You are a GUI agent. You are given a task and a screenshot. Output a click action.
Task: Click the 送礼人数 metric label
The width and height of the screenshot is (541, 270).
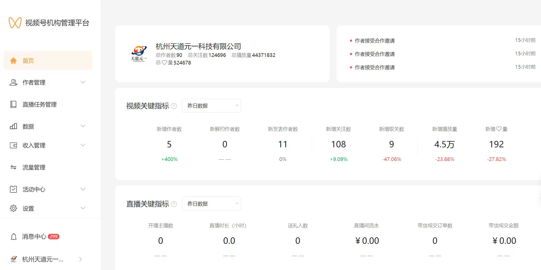tap(298, 225)
